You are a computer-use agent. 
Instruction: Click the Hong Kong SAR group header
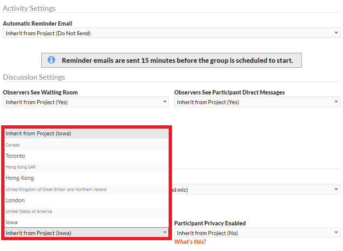click(x=87, y=167)
